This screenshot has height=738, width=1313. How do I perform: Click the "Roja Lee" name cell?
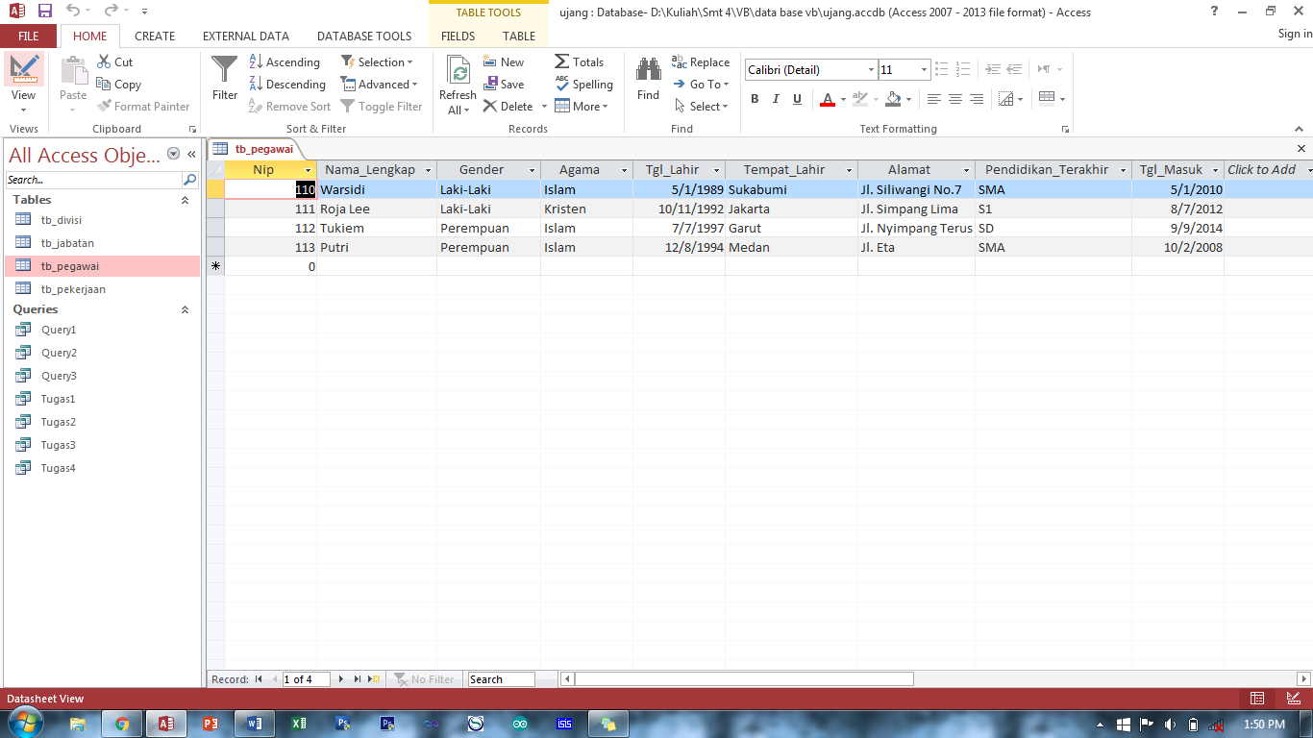click(x=377, y=209)
